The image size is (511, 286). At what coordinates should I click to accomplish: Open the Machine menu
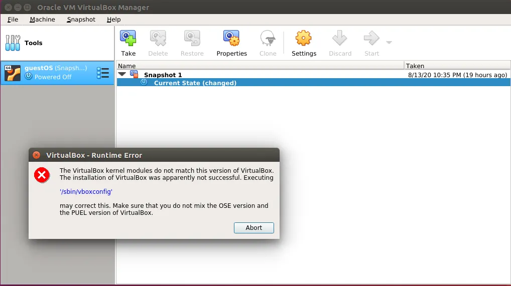click(x=42, y=20)
